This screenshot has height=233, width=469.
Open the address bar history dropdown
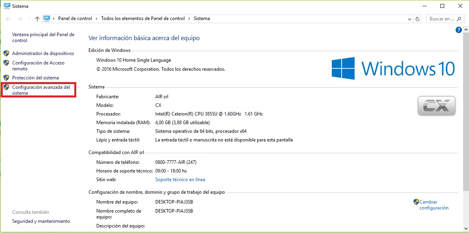point(409,19)
